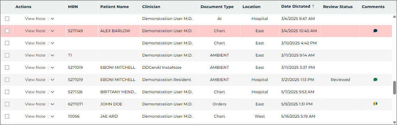
Task: Expand the actions chevron for Alex Barlow's note
Action: point(53,31)
